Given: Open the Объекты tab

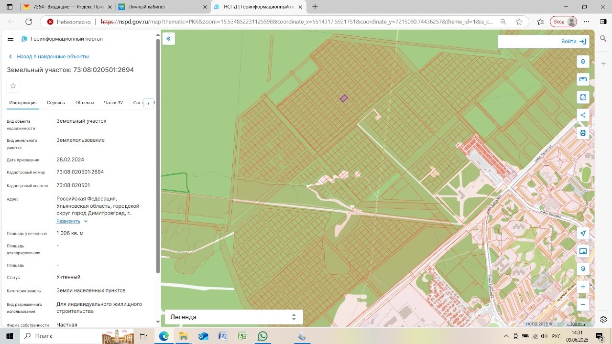Looking at the screenshot, I should [85, 103].
